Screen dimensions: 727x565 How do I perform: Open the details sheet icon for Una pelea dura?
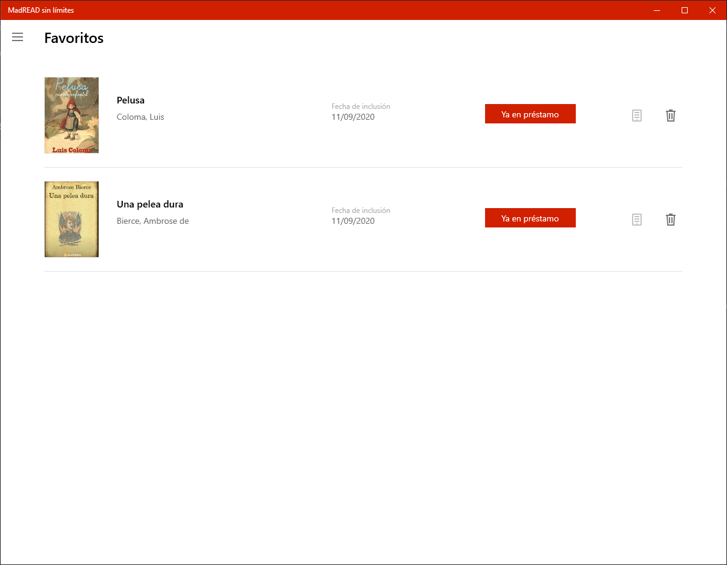[637, 220]
